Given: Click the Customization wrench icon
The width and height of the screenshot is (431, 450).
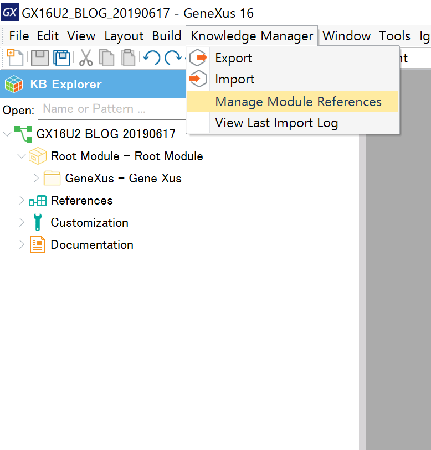Looking at the screenshot, I should click(x=38, y=222).
